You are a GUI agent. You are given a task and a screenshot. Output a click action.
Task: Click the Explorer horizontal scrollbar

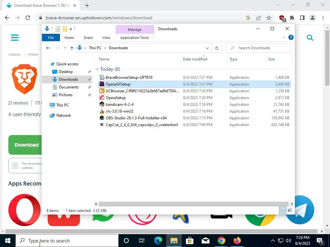[193, 204]
